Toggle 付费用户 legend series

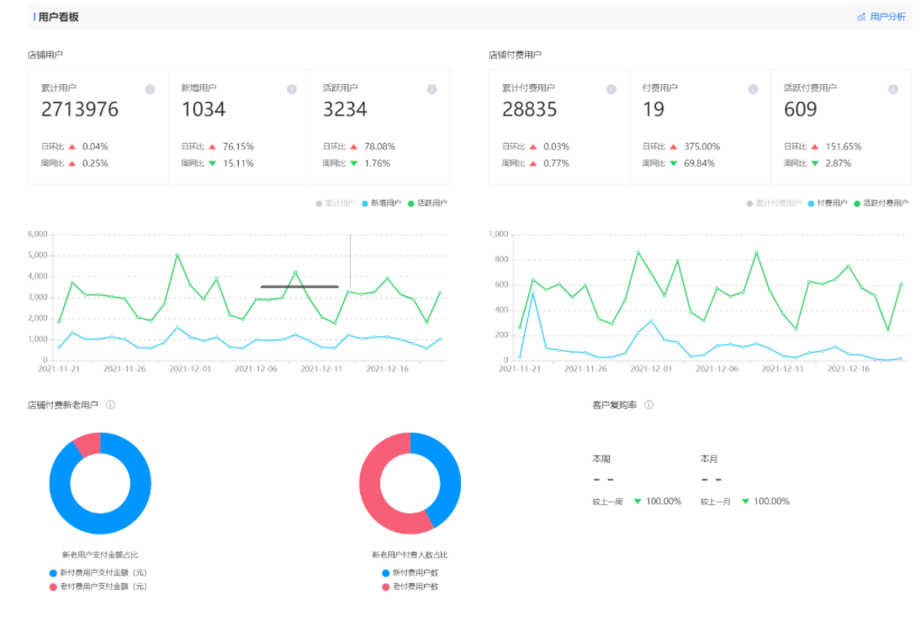click(827, 203)
